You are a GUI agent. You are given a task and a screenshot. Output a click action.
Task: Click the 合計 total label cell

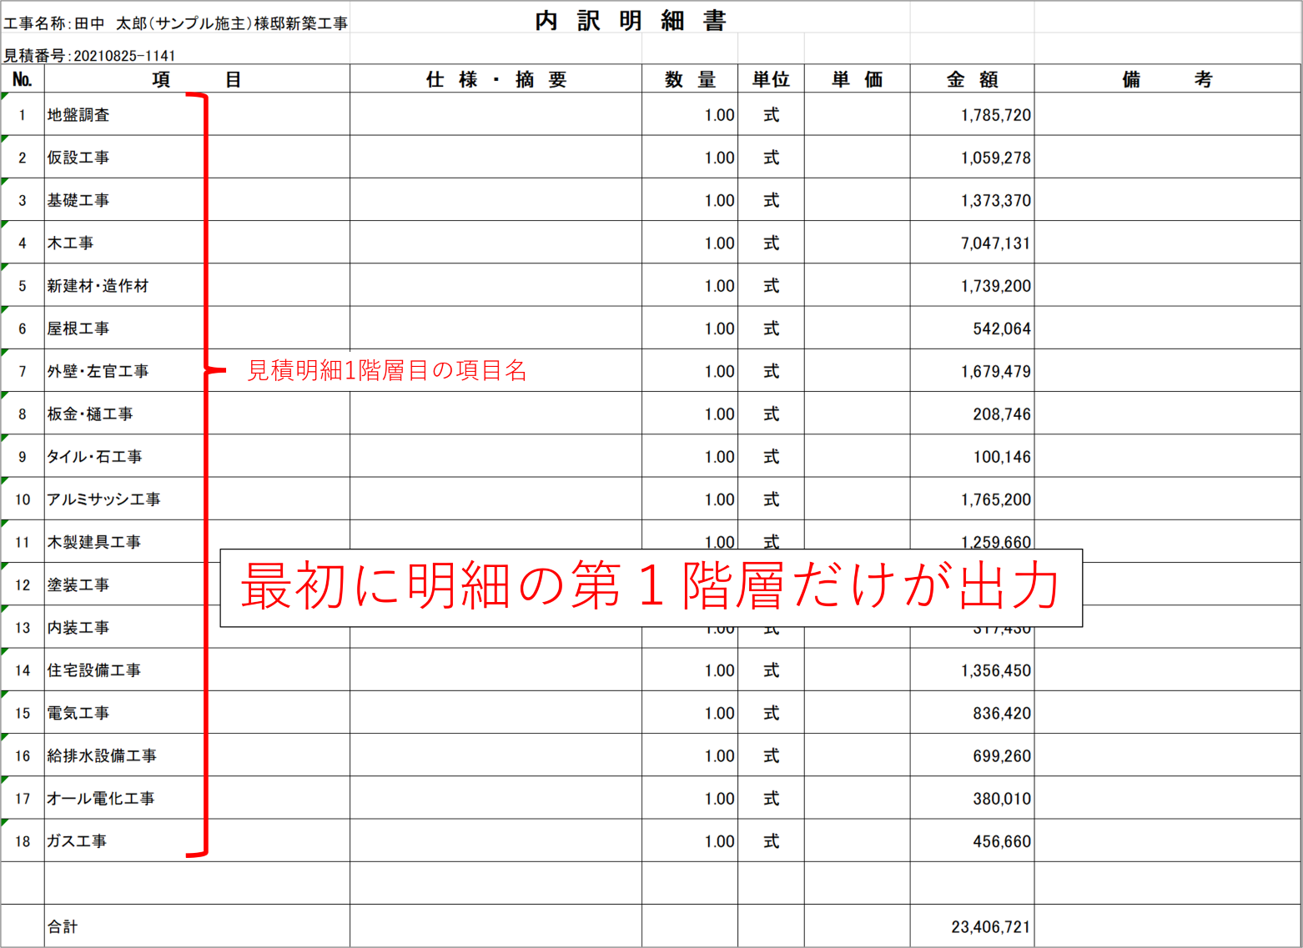tap(63, 926)
